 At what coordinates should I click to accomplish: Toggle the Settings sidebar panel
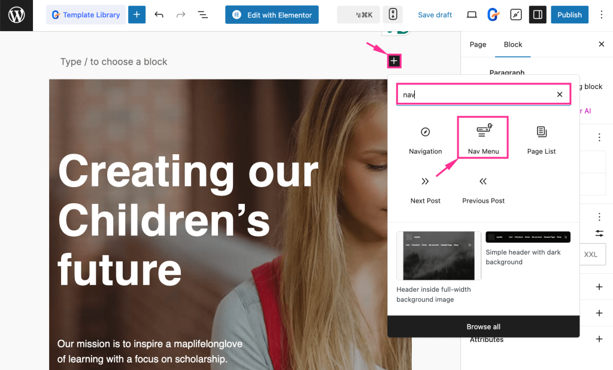coord(537,14)
